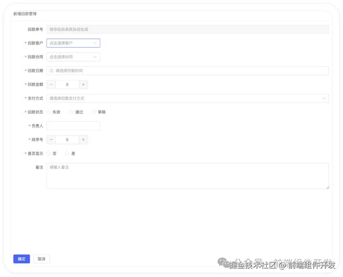Open the 回款客户 customer selector
Screen dimensions: 343x277
(x=73, y=43)
